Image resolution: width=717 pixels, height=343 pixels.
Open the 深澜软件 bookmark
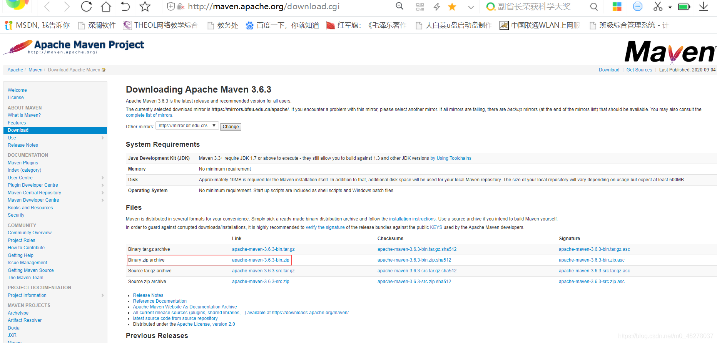click(97, 25)
